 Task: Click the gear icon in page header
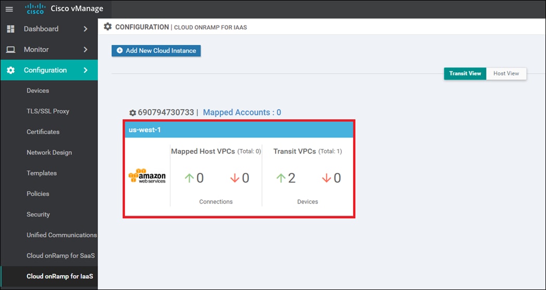click(x=108, y=27)
